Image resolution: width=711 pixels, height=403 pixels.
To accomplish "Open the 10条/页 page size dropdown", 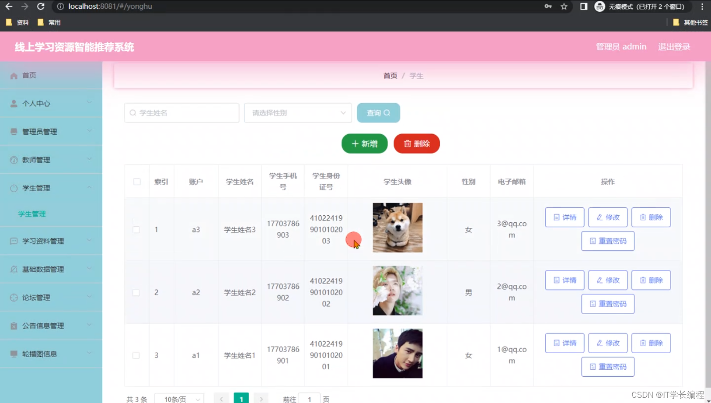I will (x=180, y=399).
